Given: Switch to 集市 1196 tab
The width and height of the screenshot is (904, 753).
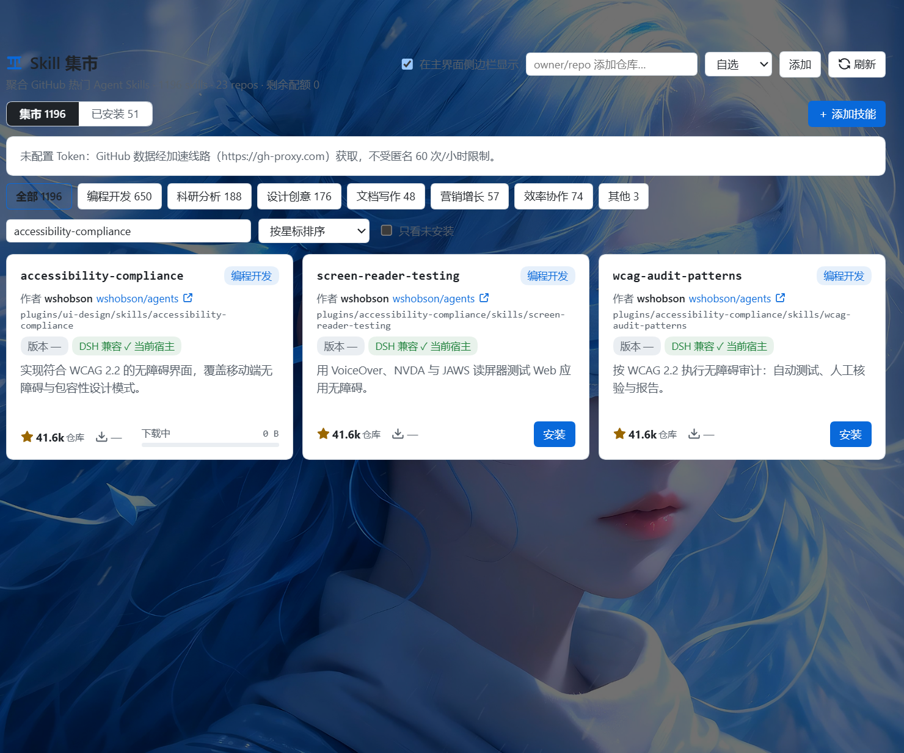Looking at the screenshot, I should (43, 114).
